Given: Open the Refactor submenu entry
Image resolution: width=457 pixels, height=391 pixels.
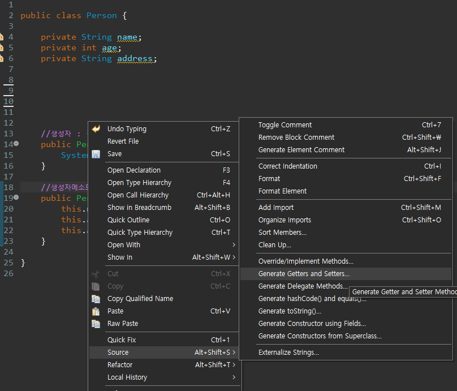Looking at the screenshot, I should pyautogui.click(x=164, y=365).
